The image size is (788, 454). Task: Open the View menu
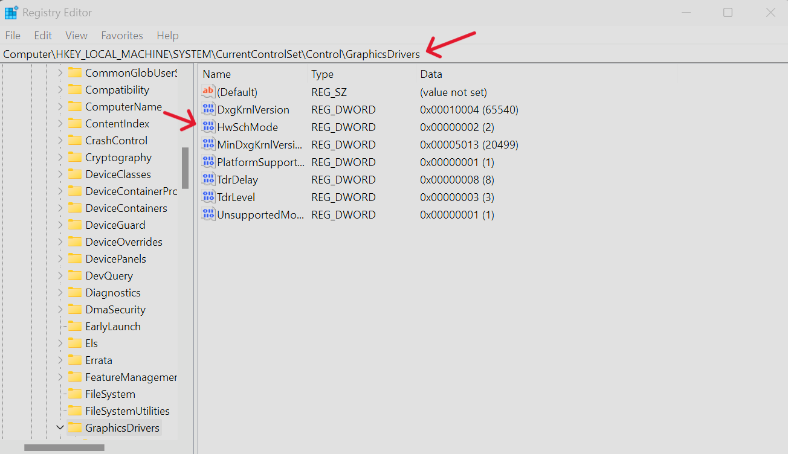pyautogui.click(x=77, y=36)
